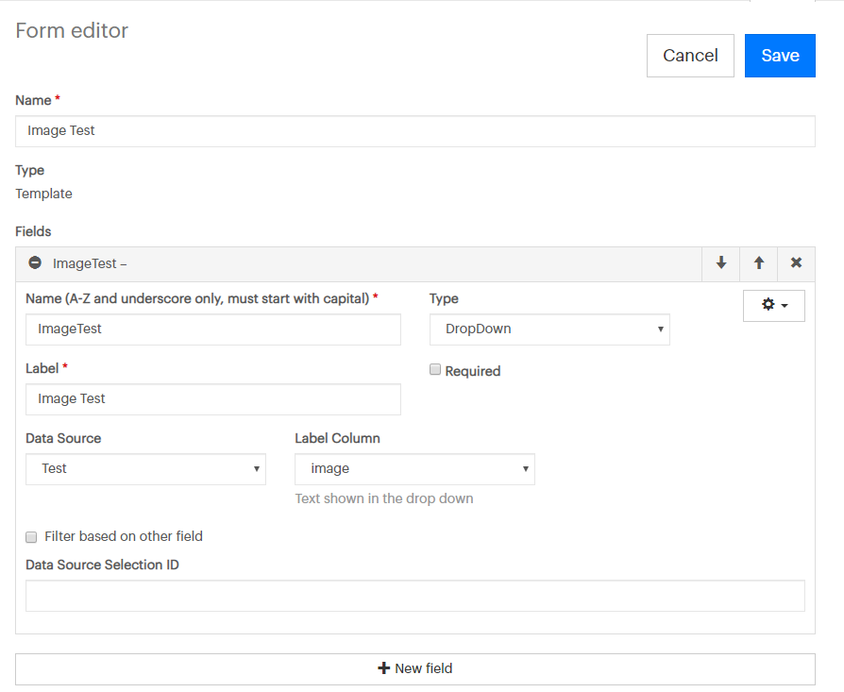Open the Label Column dropdown
This screenshot has height=692, width=844.
pyautogui.click(x=414, y=469)
